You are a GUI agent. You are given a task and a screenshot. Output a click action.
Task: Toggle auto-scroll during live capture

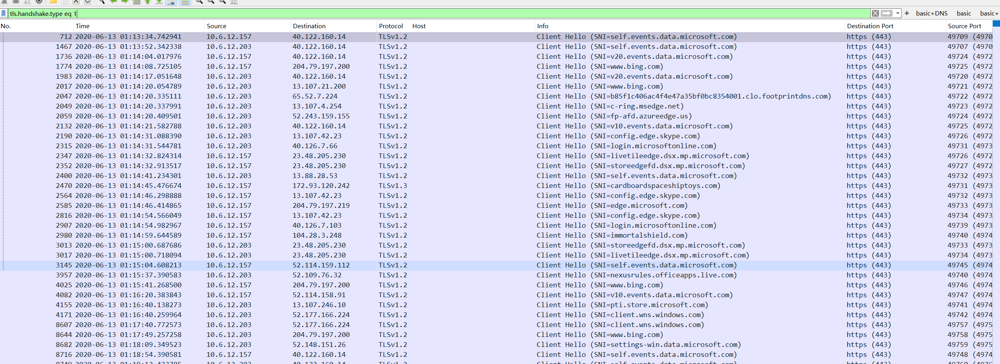[171, 2]
